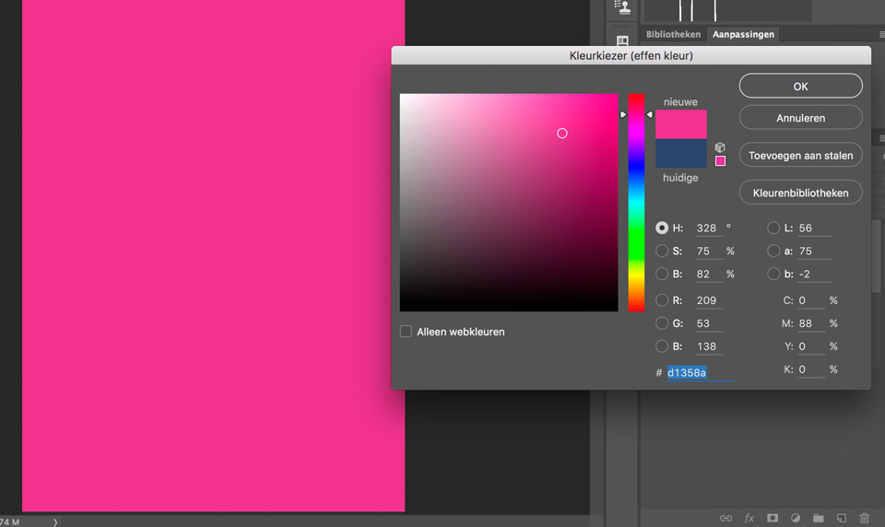Select the Lab b radio button
Viewport: 885px width, 527px height.
point(773,275)
